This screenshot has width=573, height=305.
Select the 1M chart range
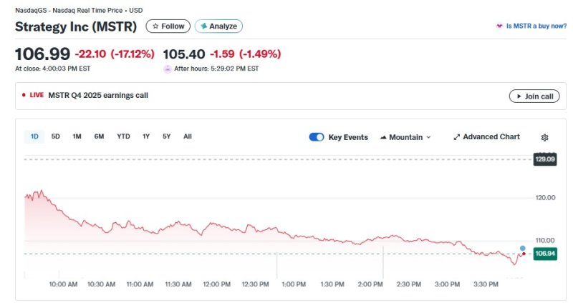pos(77,136)
